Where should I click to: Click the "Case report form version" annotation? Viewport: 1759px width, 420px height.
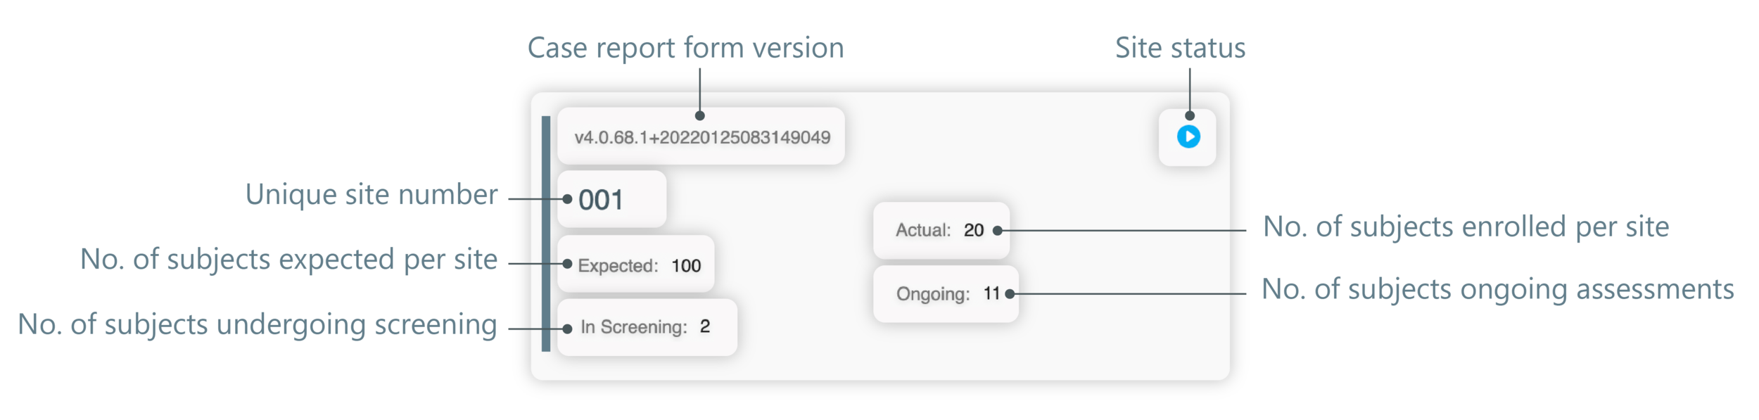click(685, 48)
